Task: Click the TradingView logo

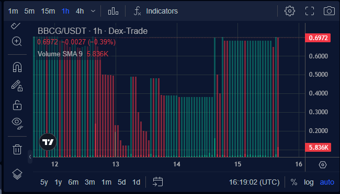Action: tap(48, 142)
